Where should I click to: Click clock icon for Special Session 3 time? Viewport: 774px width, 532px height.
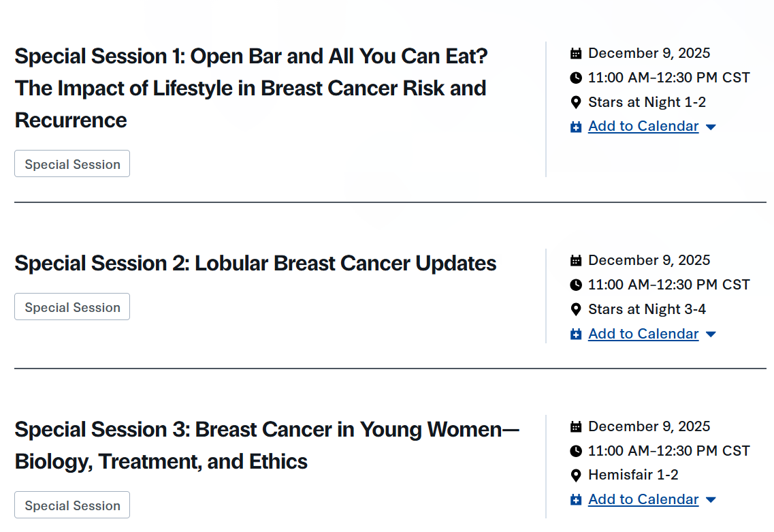576,451
